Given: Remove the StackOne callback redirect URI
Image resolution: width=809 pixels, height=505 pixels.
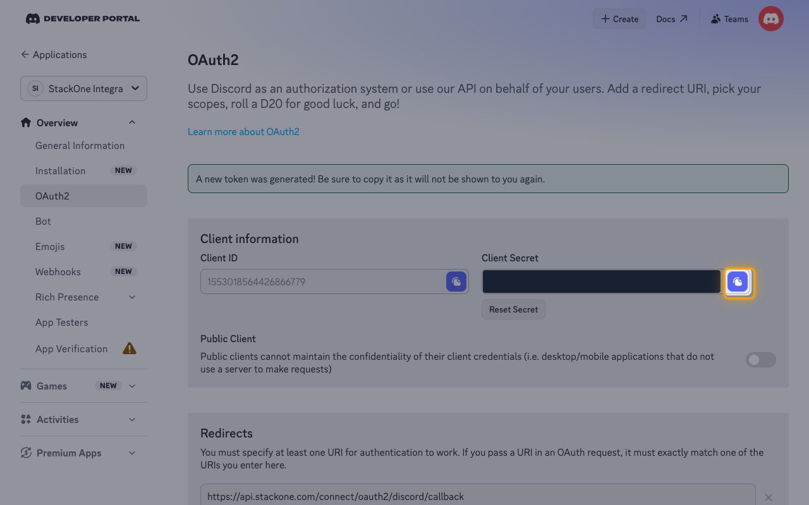Looking at the screenshot, I should coord(769,497).
